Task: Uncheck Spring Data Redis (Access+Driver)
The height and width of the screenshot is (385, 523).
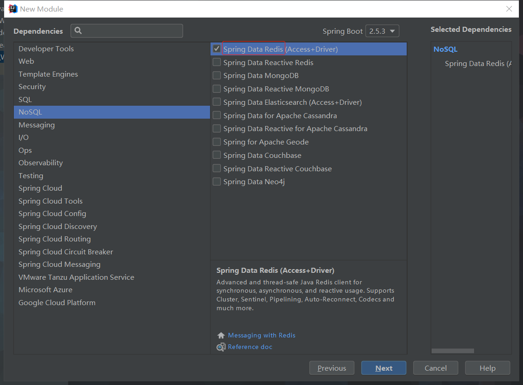Action: 217,49
